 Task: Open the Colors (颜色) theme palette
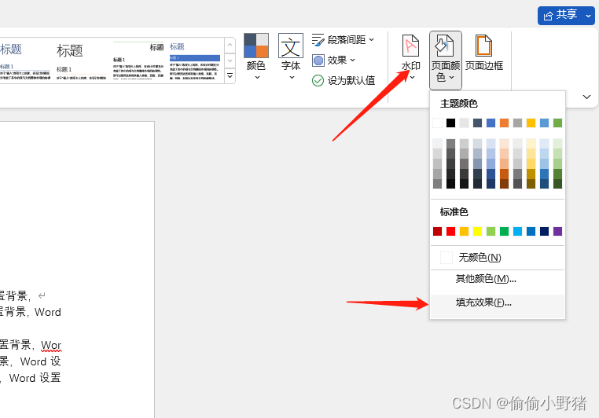256,56
